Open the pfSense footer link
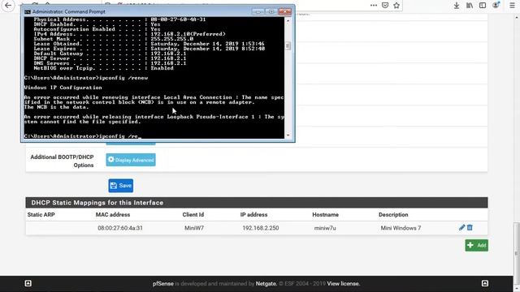The width and height of the screenshot is (520, 292). point(162,284)
